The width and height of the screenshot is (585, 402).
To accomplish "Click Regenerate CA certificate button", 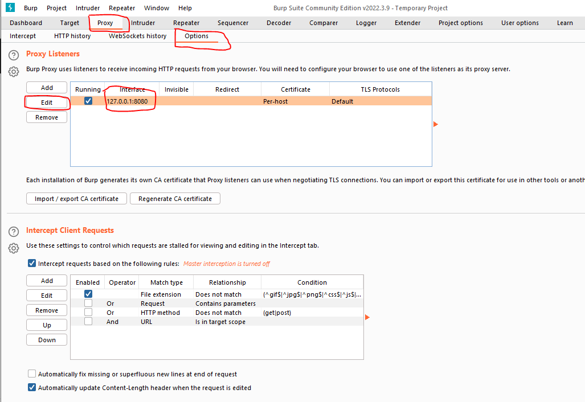I will [175, 199].
